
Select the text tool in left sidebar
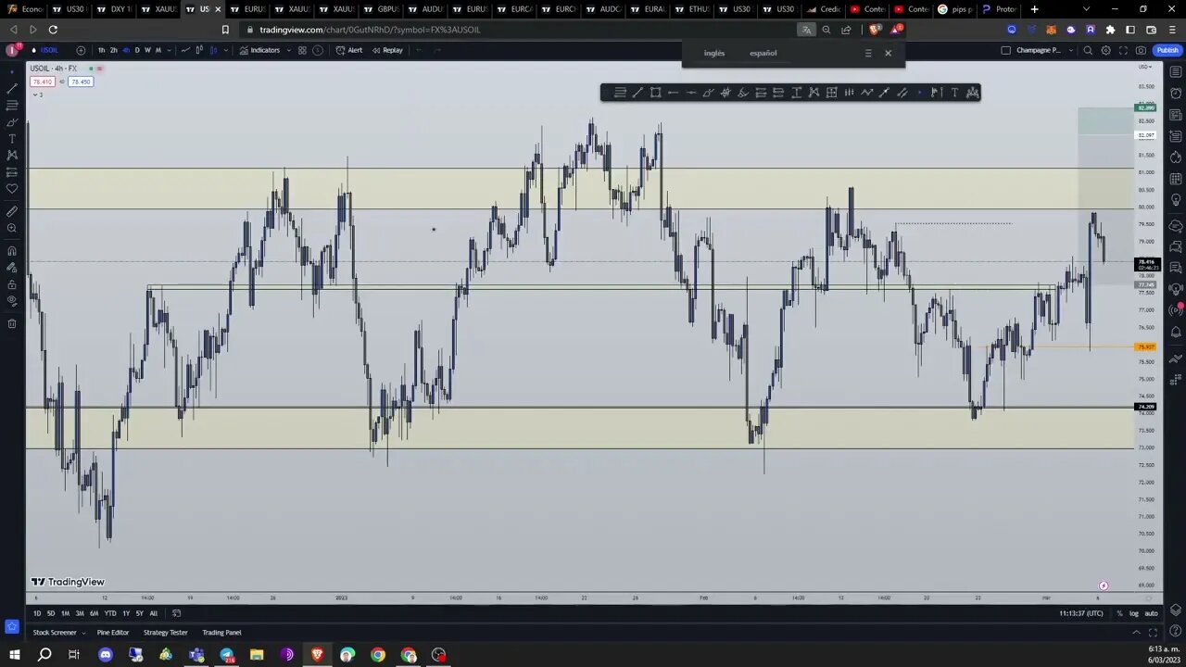click(12, 138)
